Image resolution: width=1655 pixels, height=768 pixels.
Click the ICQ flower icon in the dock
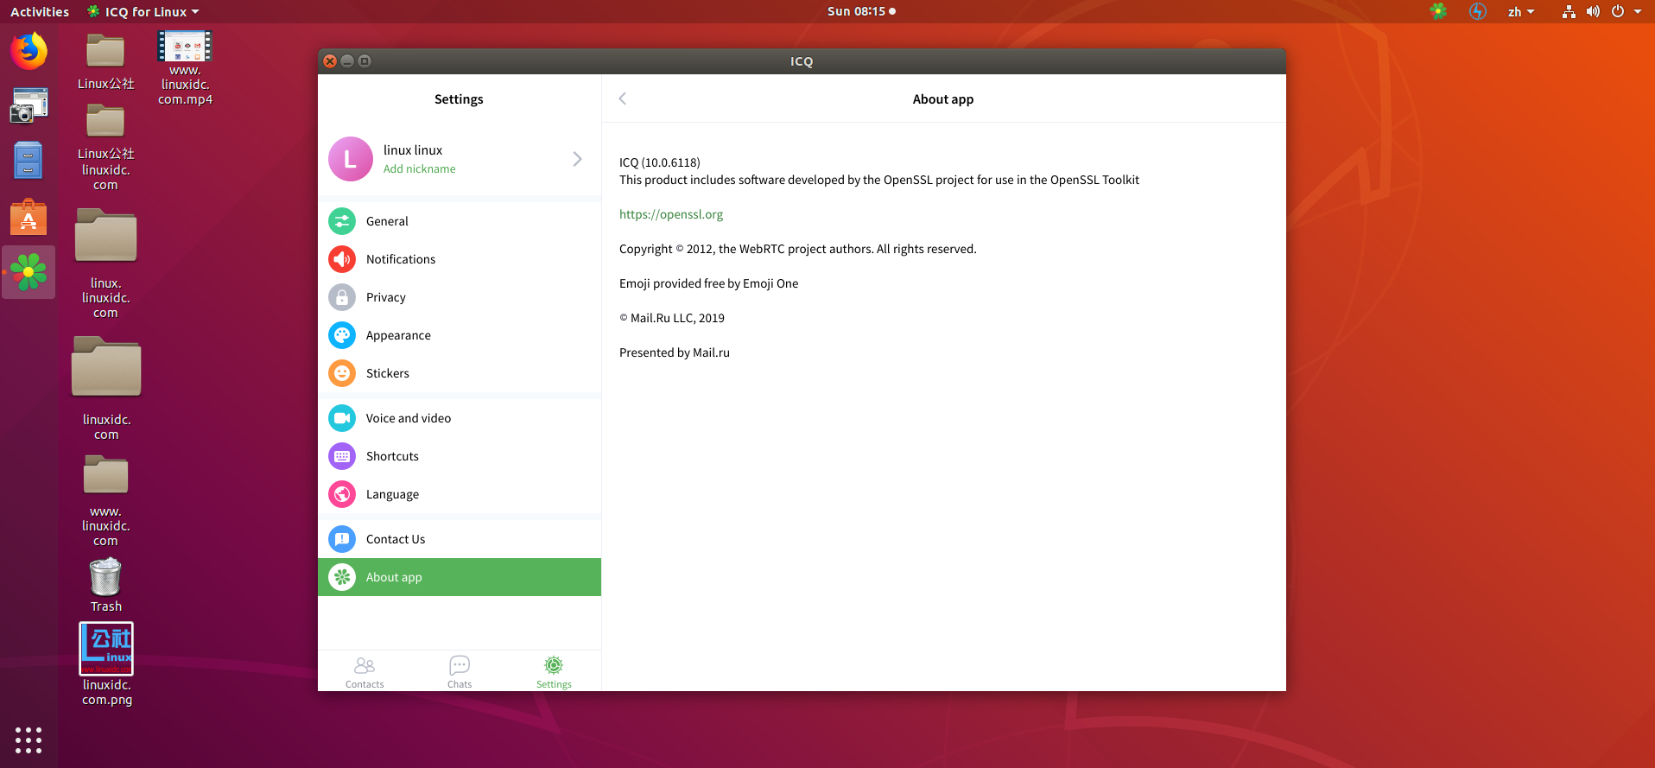click(29, 272)
